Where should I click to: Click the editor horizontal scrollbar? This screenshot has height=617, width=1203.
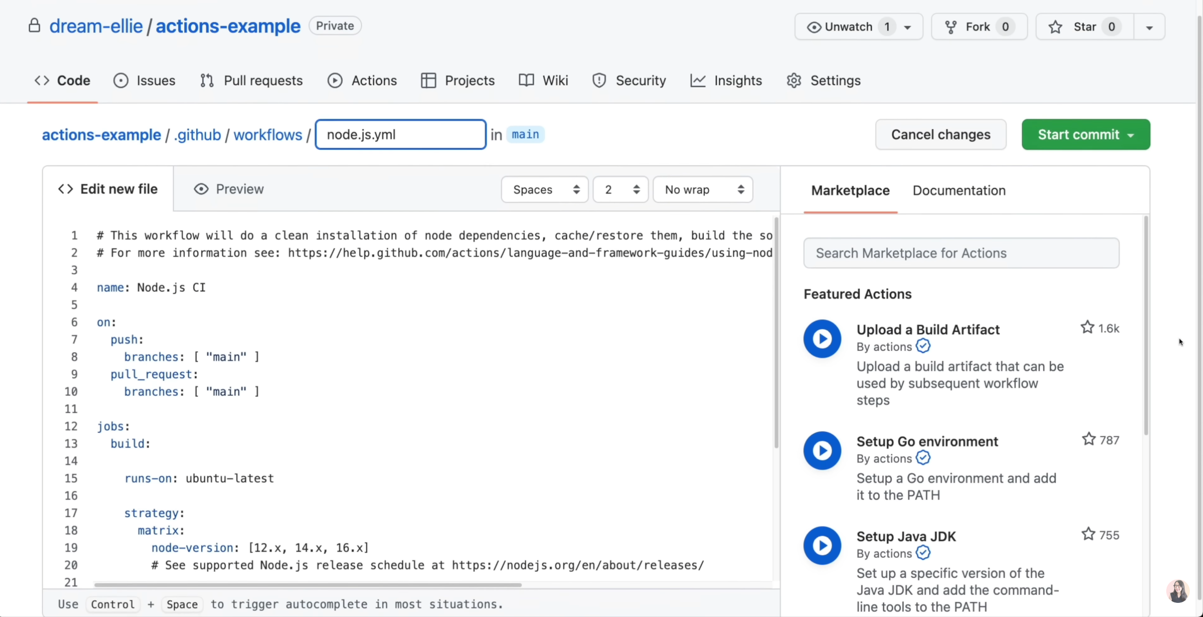(307, 585)
